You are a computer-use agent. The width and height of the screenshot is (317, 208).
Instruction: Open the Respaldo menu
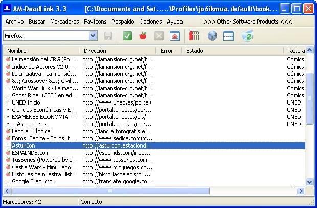(123, 22)
